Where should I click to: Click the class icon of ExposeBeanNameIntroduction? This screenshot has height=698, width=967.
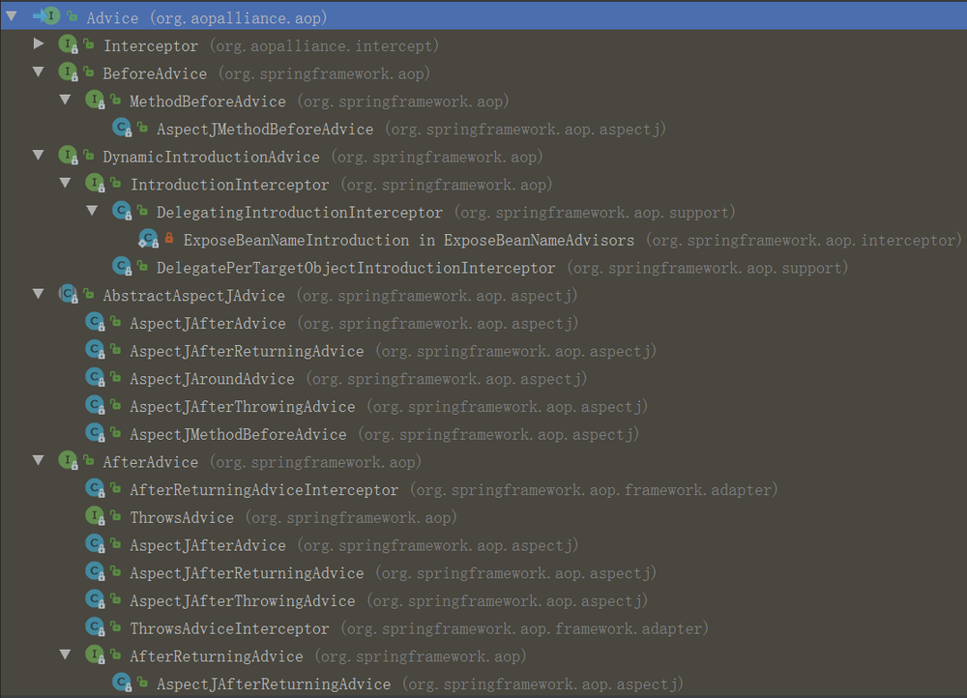coord(149,239)
